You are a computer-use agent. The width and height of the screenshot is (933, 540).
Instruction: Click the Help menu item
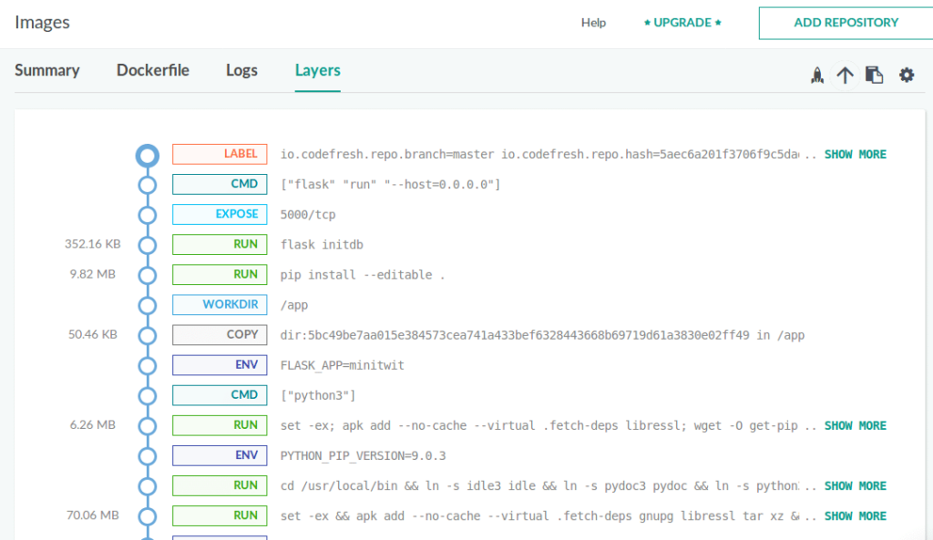click(593, 23)
